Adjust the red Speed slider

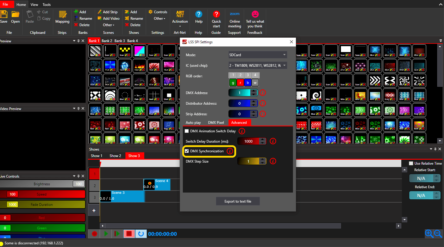(42, 194)
